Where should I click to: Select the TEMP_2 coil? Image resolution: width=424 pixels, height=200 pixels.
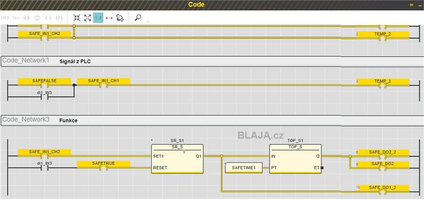coord(383,36)
